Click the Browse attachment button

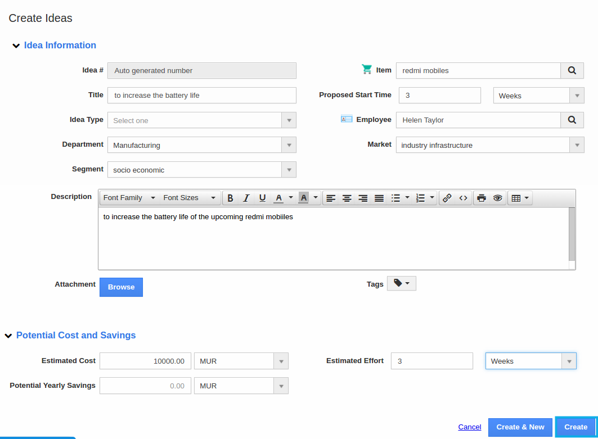pyautogui.click(x=122, y=287)
